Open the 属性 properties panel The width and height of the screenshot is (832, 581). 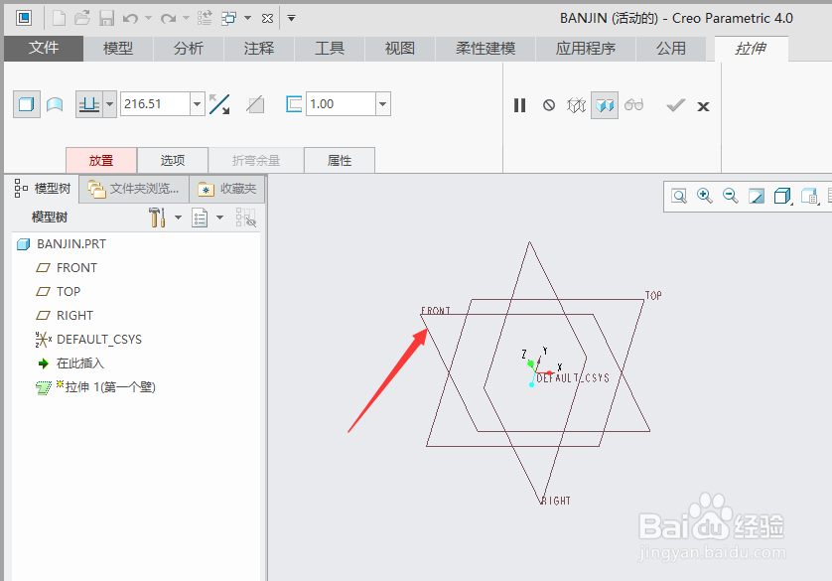[340, 160]
